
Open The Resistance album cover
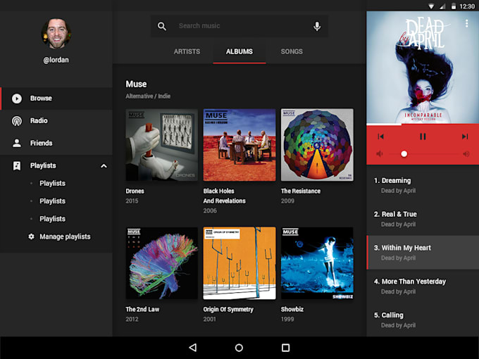317,145
